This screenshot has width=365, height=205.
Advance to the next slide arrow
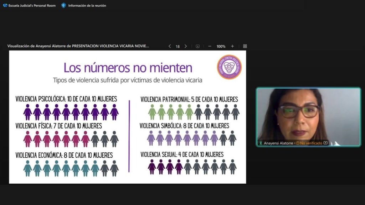[x=185, y=46]
